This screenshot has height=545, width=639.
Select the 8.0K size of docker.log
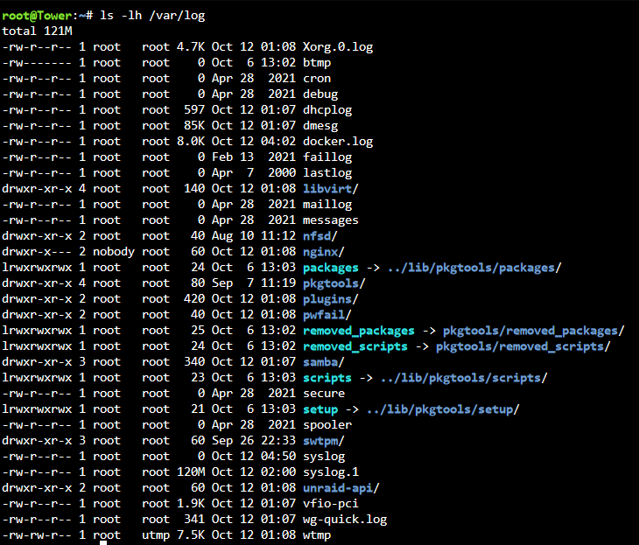point(191,142)
